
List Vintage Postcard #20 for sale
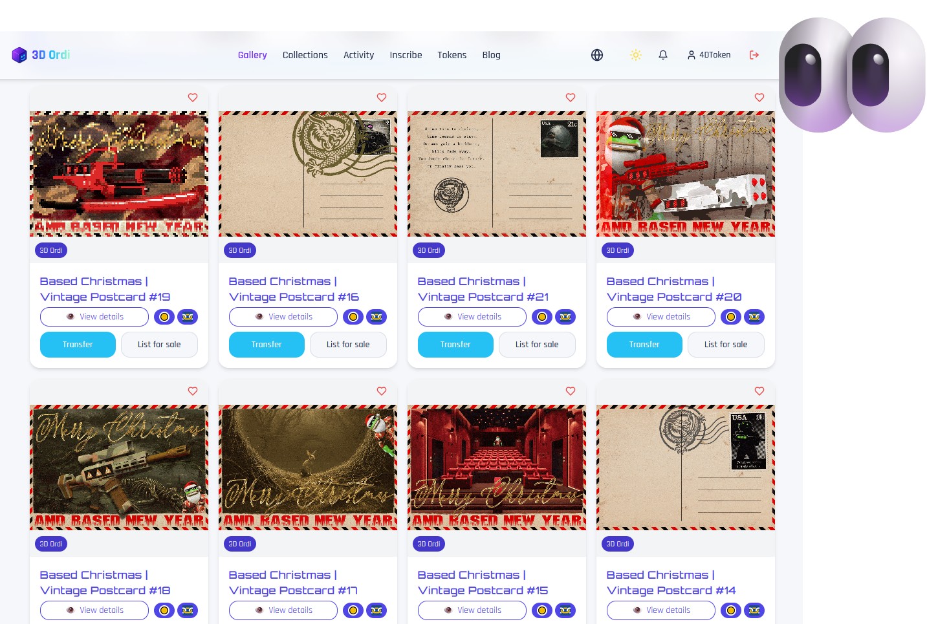click(x=726, y=345)
